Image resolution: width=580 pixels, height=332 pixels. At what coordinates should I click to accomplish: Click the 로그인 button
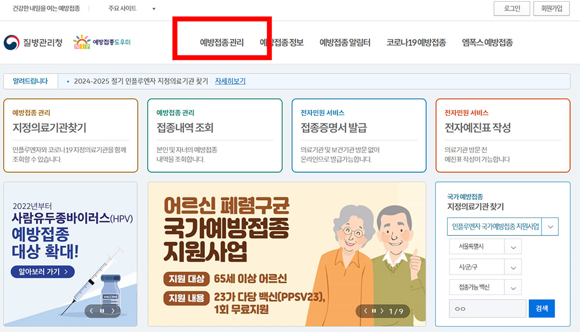(x=512, y=9)
